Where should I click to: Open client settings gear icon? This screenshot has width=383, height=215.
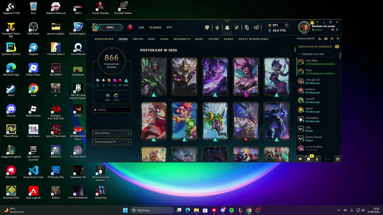tap(330, 22)
